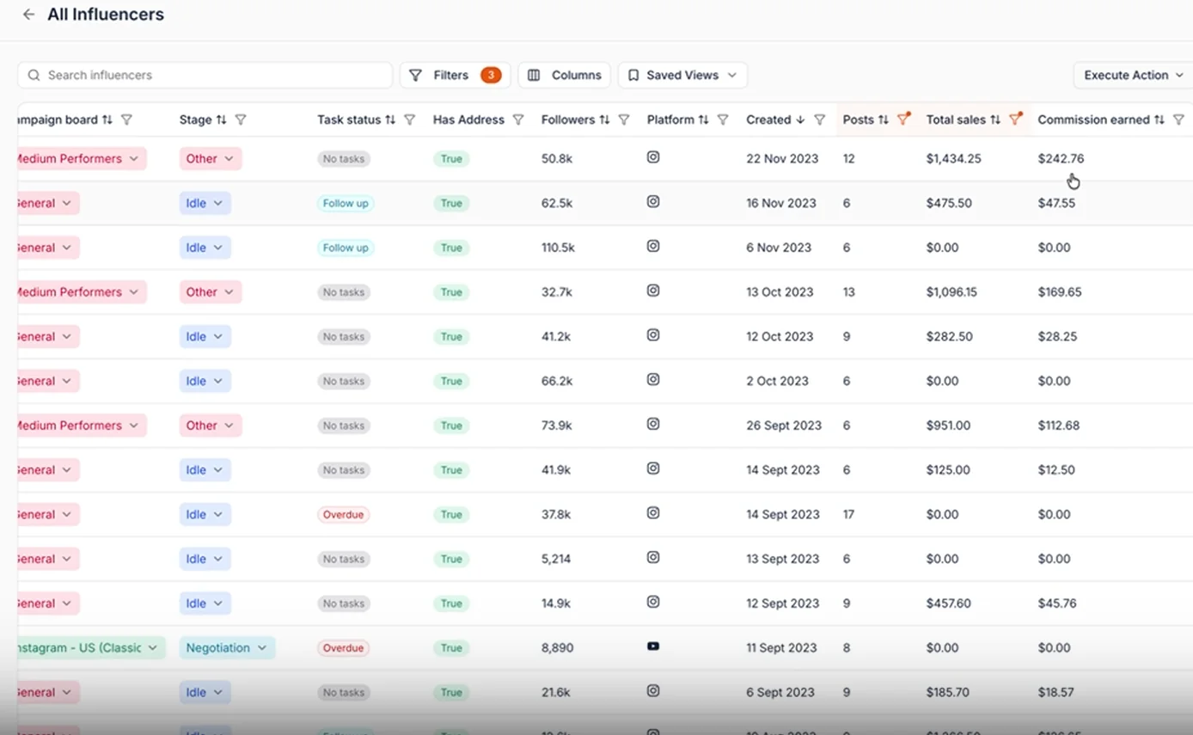1193x735 pixels.
Task: Open the Negotiation stage dropdown
Action: pyautogui.click(x=227, y=648)
